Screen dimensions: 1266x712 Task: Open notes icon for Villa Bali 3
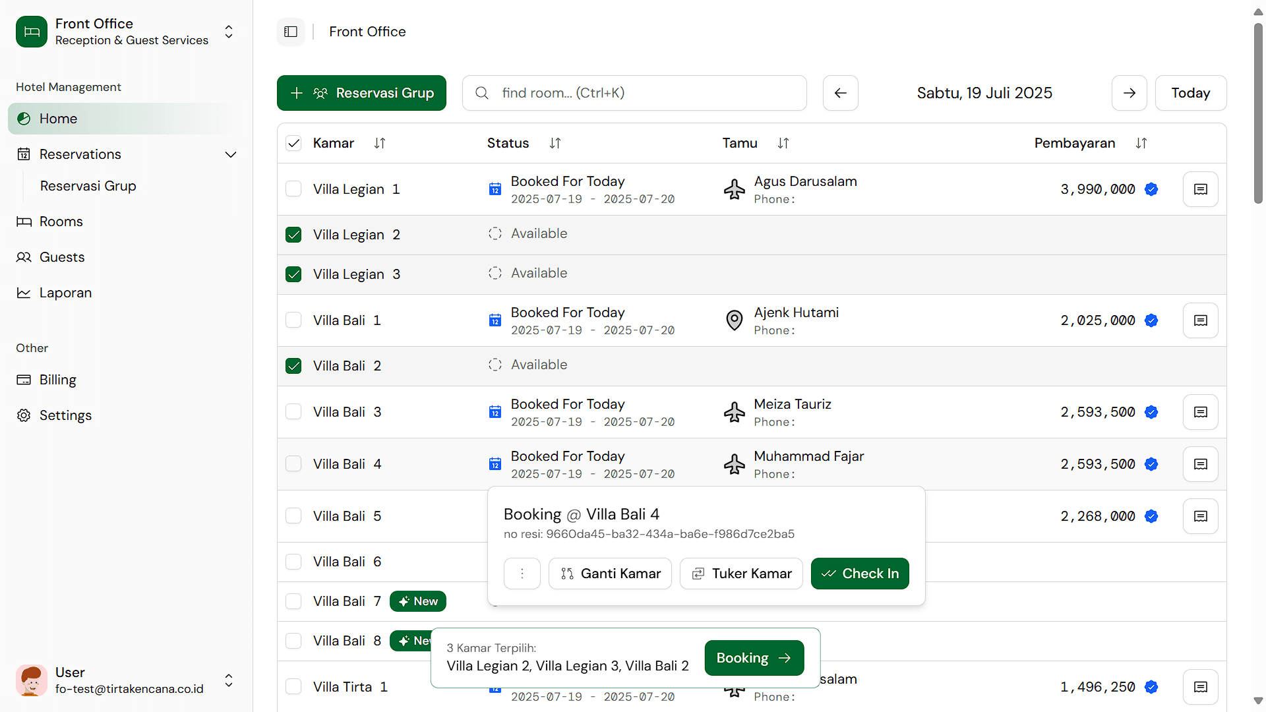pos(1200,412)
